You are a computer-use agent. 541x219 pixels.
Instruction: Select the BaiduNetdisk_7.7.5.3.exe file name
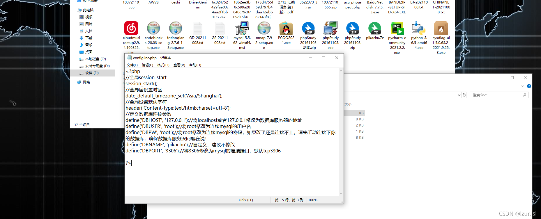coord(375,7)
